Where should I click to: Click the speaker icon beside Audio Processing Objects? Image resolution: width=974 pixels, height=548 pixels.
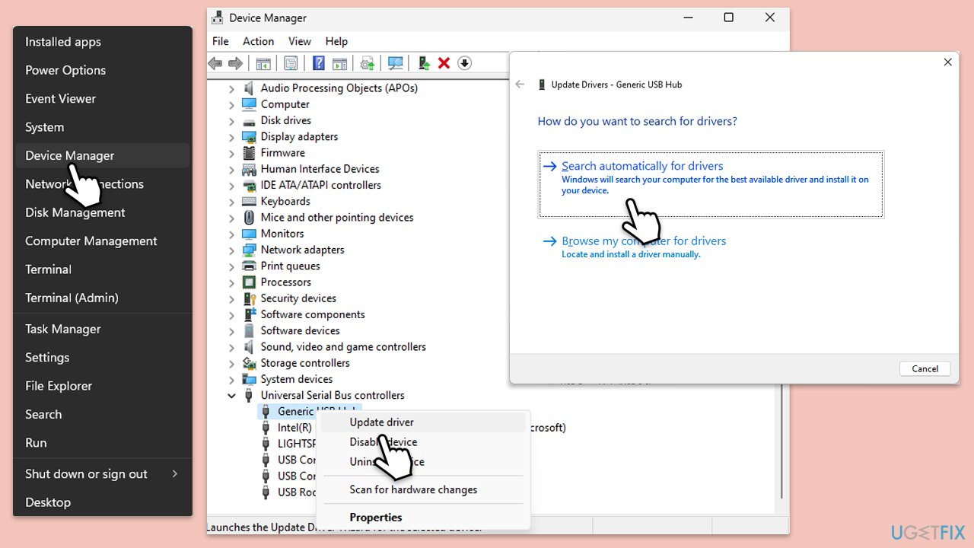249,88
